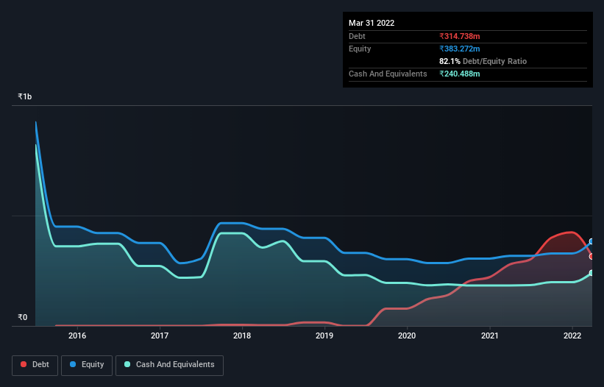Viewport: 604px width, 387px height.
Task: Click the red Debt legend dot
Action: click(24, 364)
